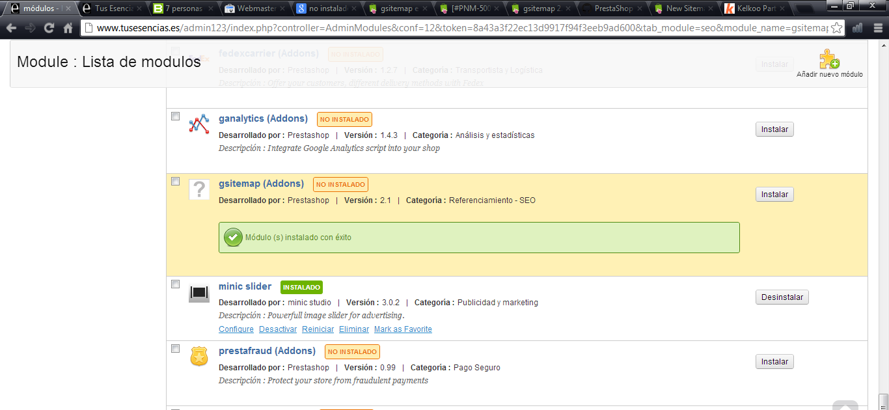This screenshot has height=410, width=889.
Task: Click Powerfull image slider for advertising text
Action: coord(336,316)
